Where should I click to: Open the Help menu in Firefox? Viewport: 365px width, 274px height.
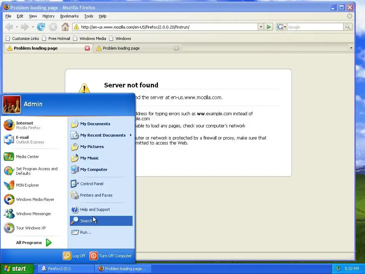tap(102, 16)
